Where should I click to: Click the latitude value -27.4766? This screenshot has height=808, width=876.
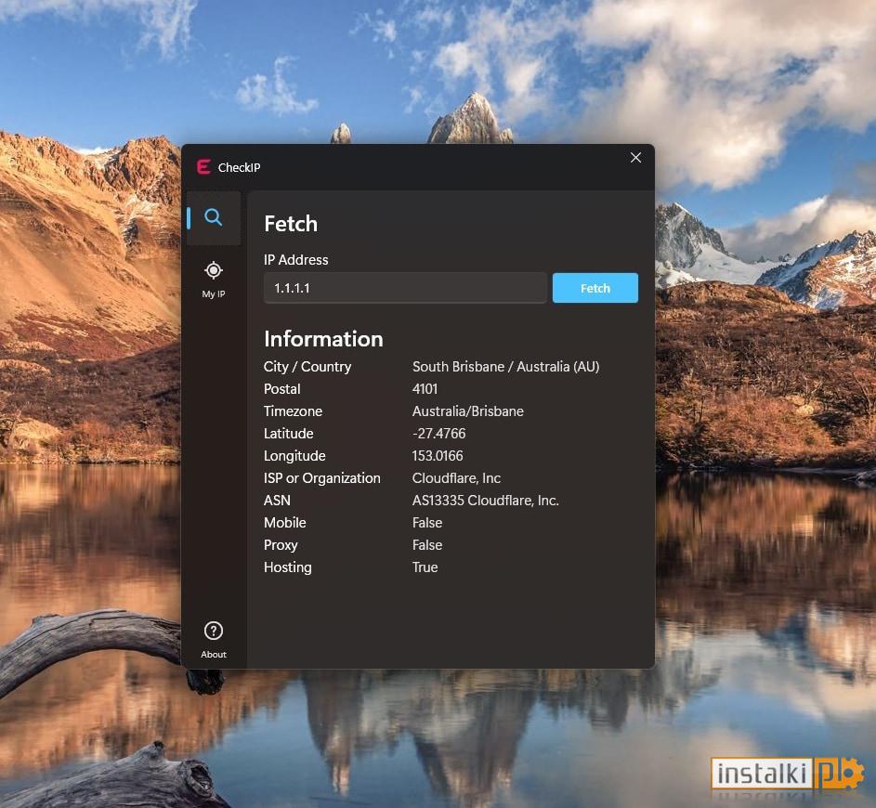438,434
